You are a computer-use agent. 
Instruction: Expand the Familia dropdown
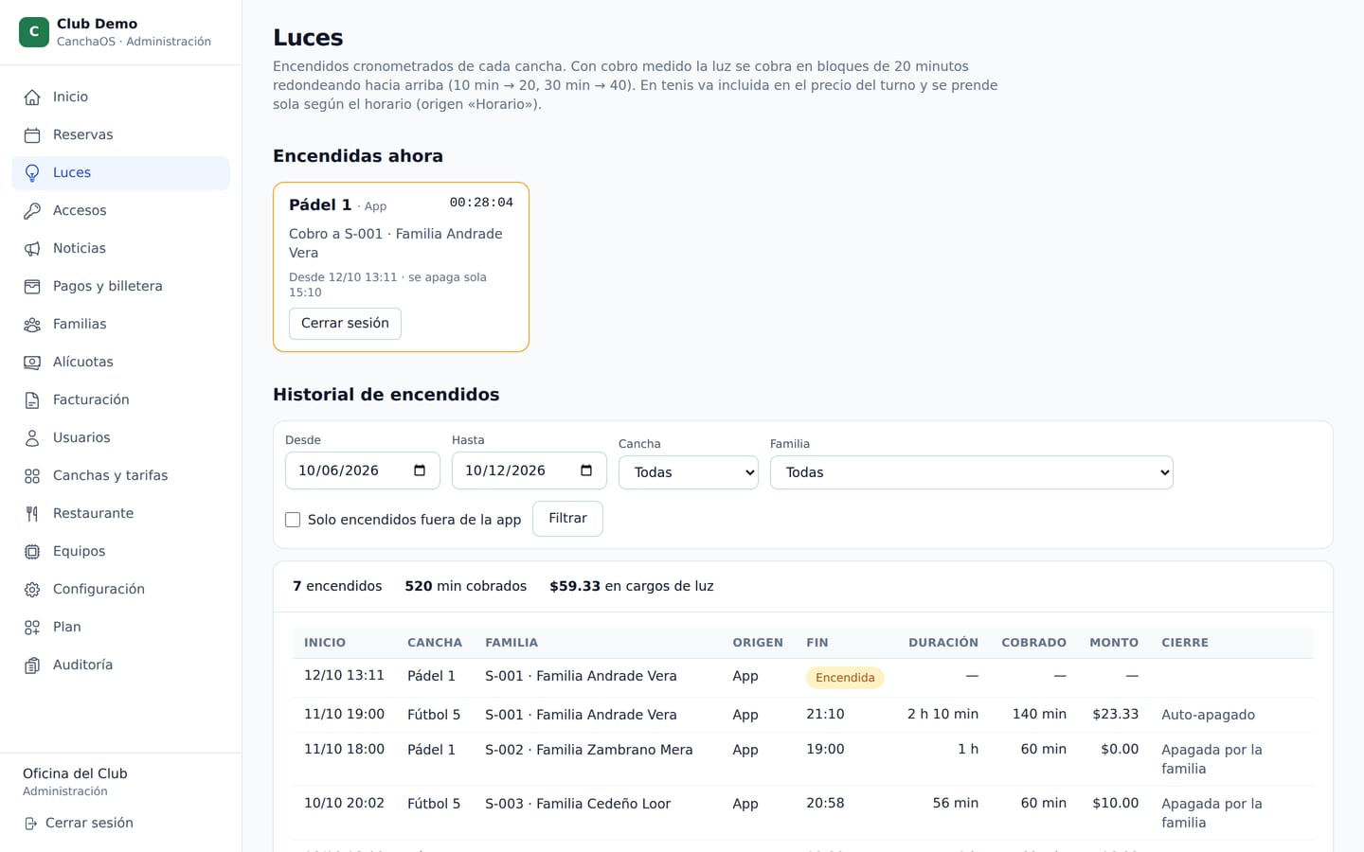(x=972, y=472)
